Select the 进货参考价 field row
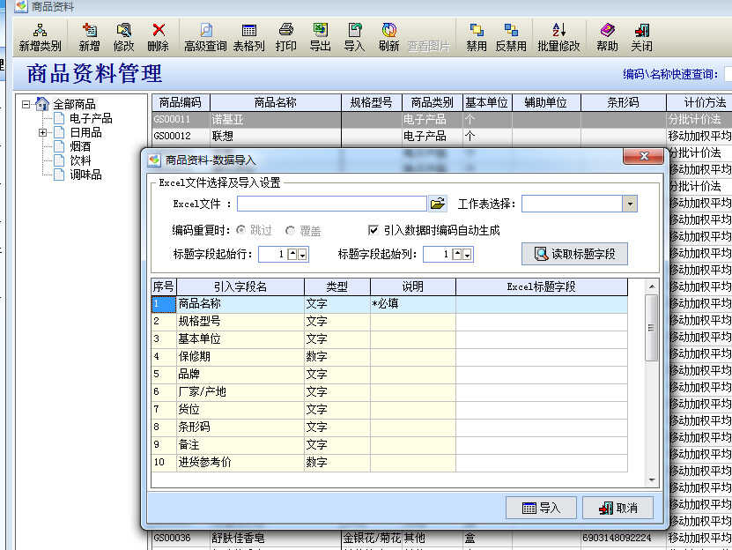The width and height of the screenshot is (732, 550). (x=389, y=462)
